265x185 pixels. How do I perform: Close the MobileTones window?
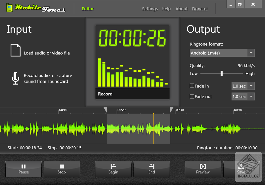click(253, 4)
